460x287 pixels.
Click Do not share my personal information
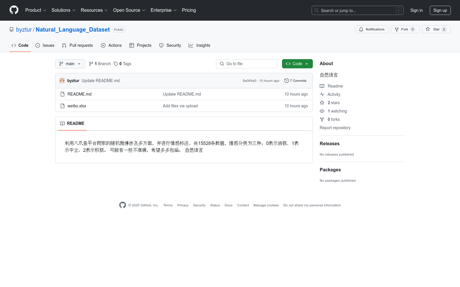(312, 205)
